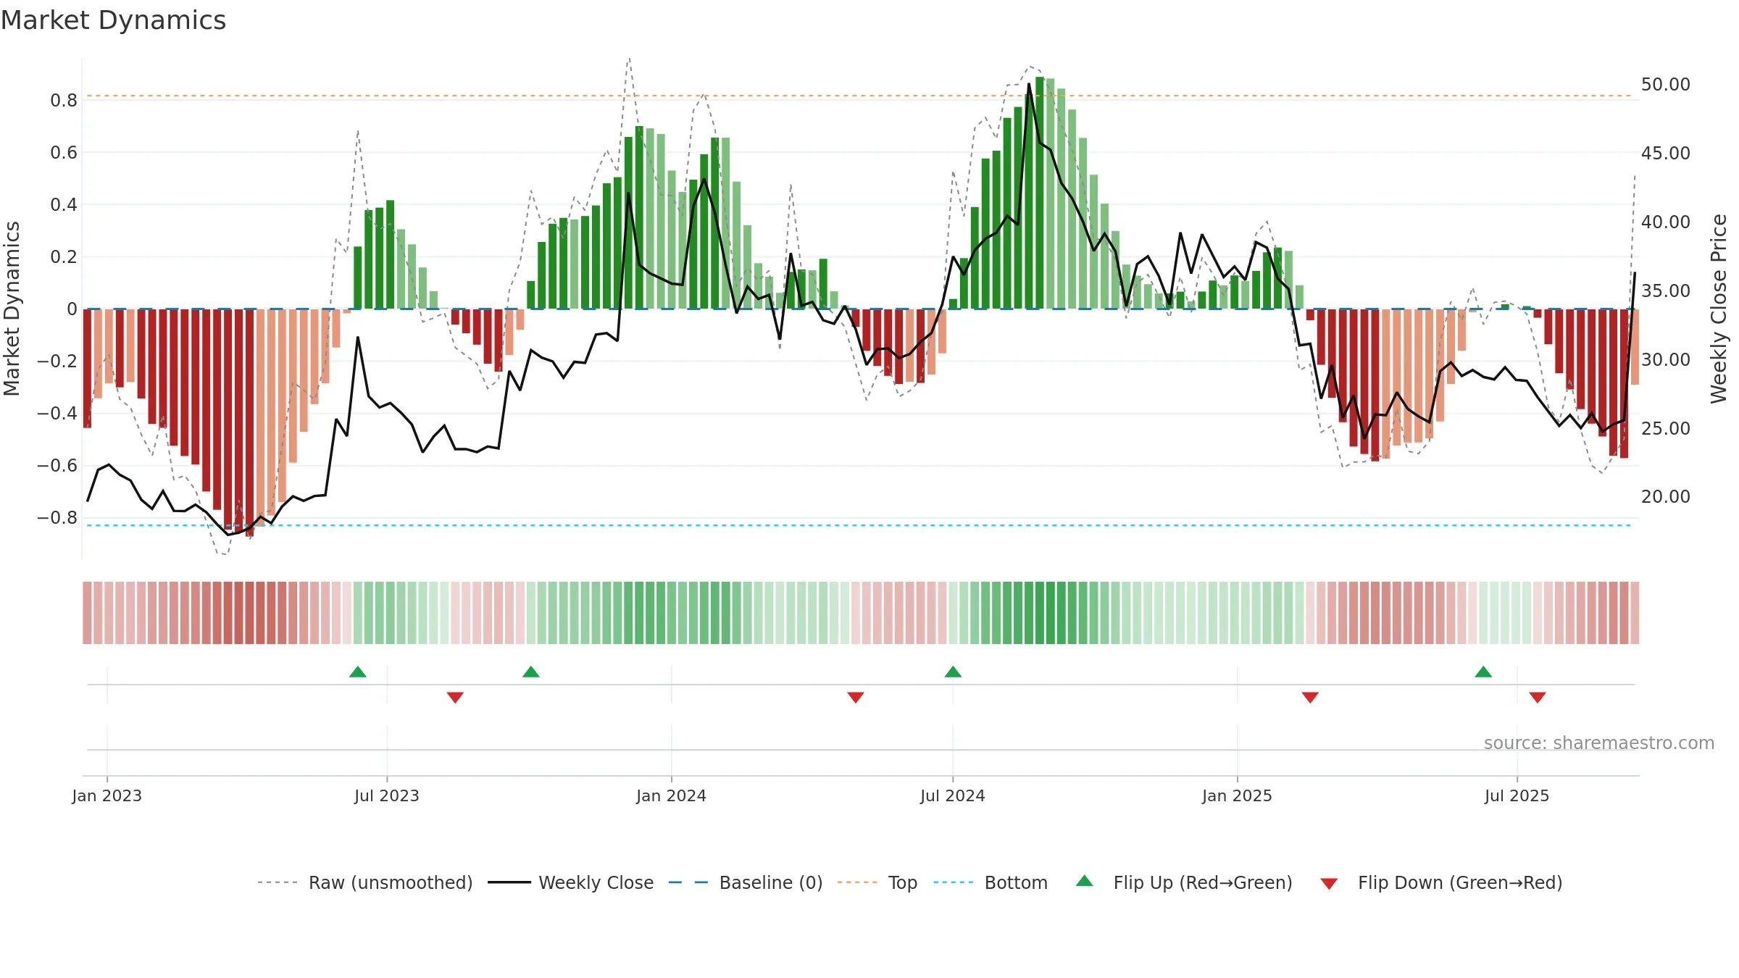Click the vertical Market Dynamics axis title

click(12, 309)
